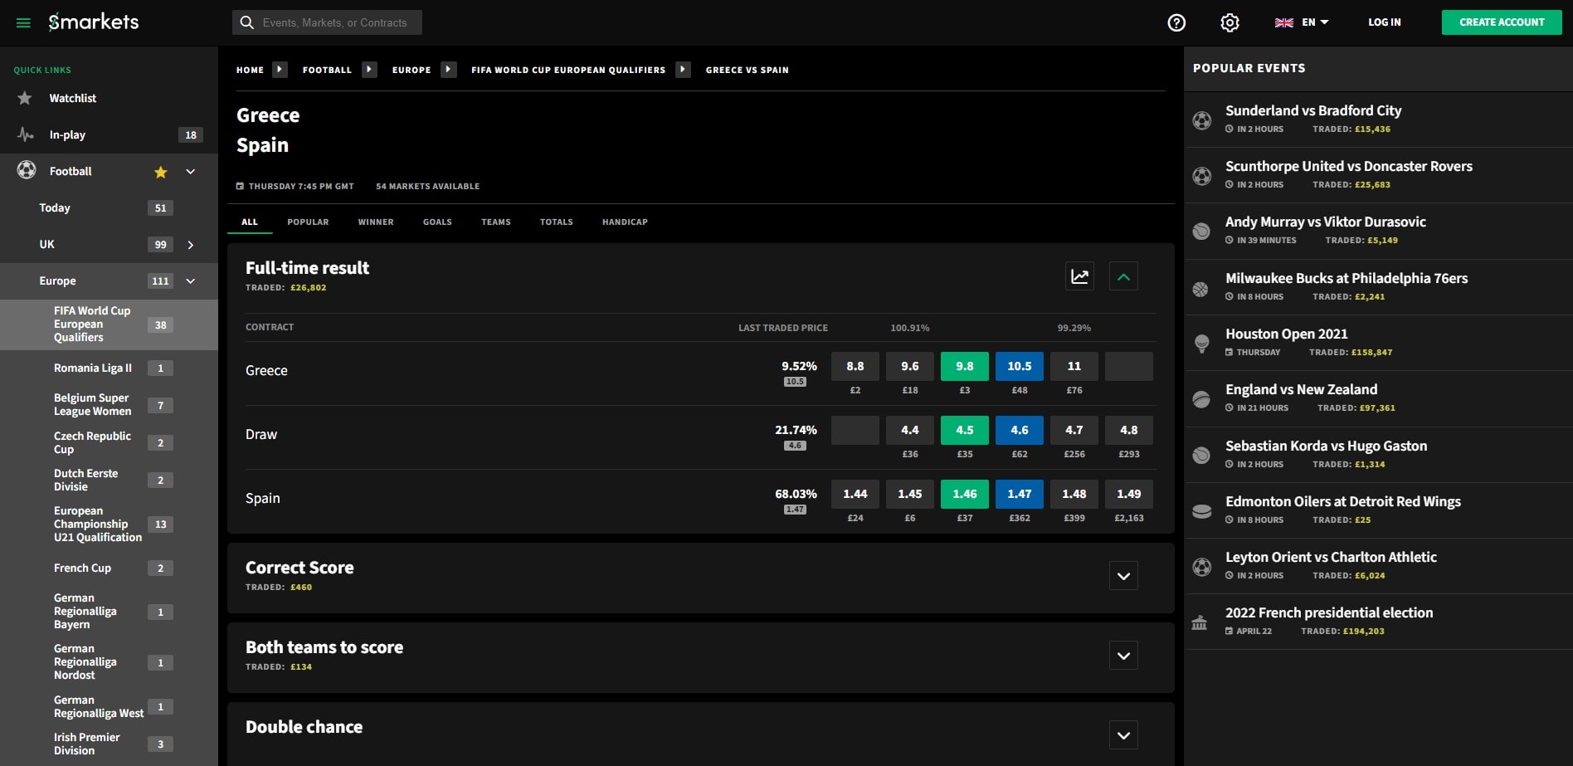Toggle the yellow Football favourite star

point(161,172)
